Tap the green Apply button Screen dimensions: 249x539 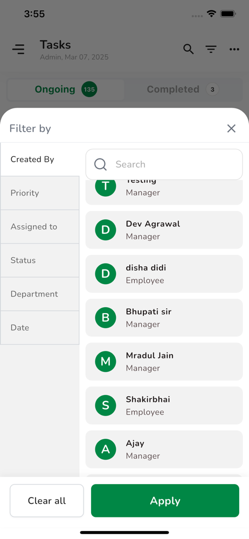(x=165, y=501)
